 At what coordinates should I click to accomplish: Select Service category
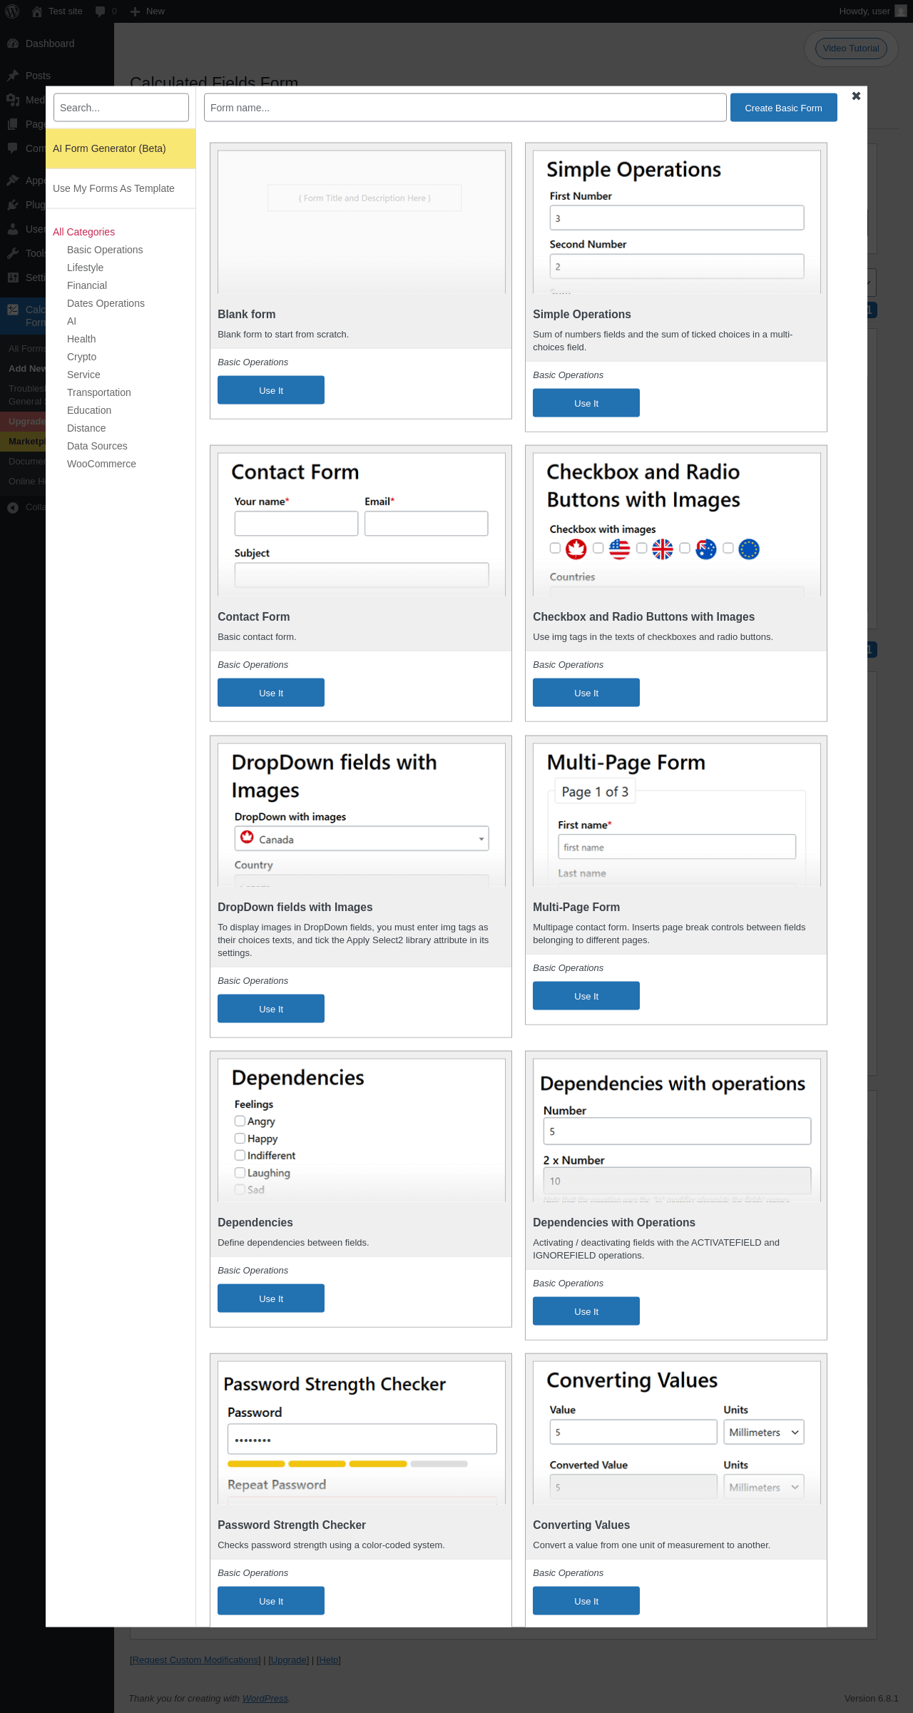(83, 375)
